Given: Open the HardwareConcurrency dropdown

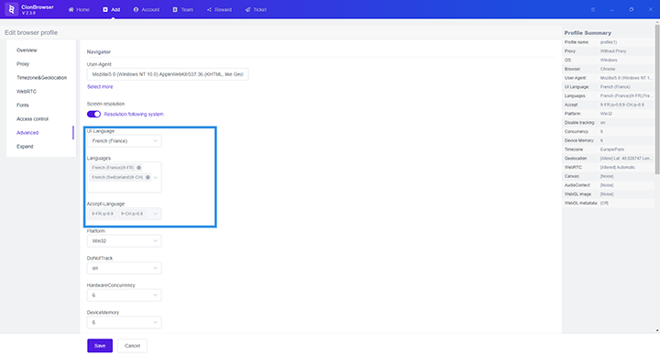Looking at the screenshot, I should [x=124, y=295].
